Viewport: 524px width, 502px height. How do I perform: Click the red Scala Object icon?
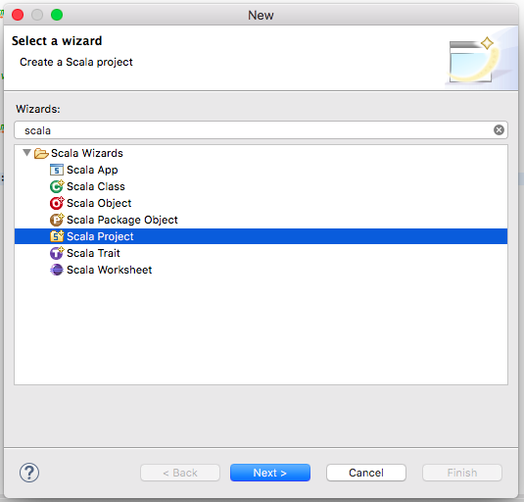tap(57, 203)
